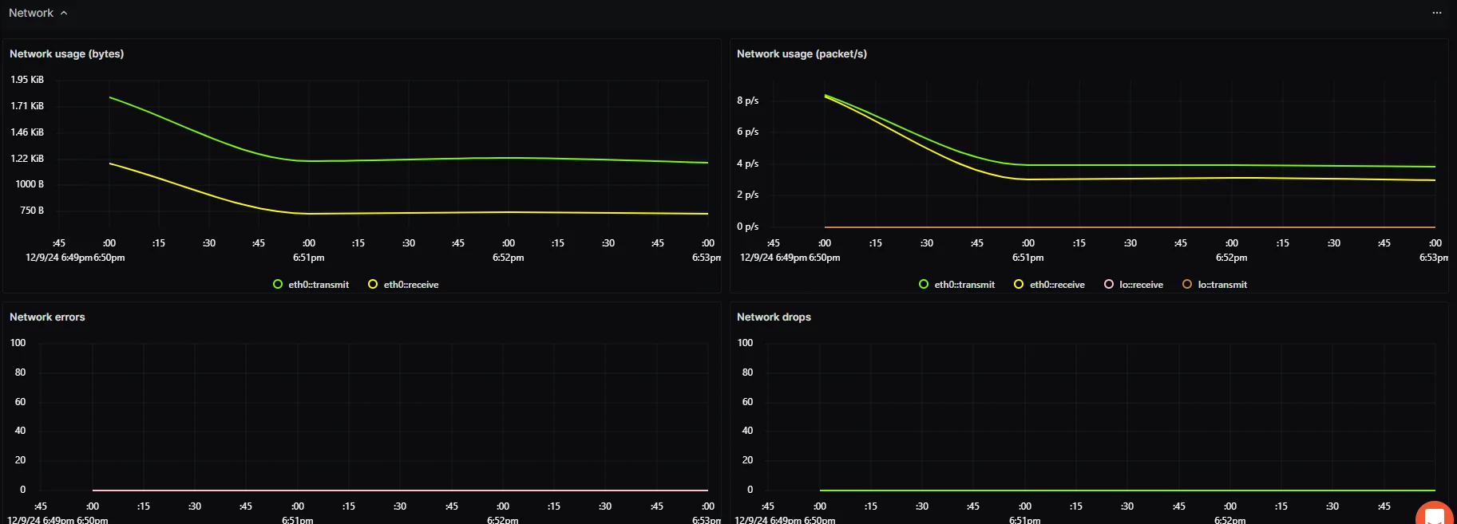1457x524 pixels.
Task: Toggle eth0::receive series in bytes chart legend
Action: click(x=403, y=285)
